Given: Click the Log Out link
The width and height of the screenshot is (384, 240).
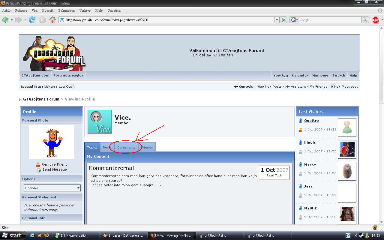Looking at the screenshot, I should click(65, 87).
